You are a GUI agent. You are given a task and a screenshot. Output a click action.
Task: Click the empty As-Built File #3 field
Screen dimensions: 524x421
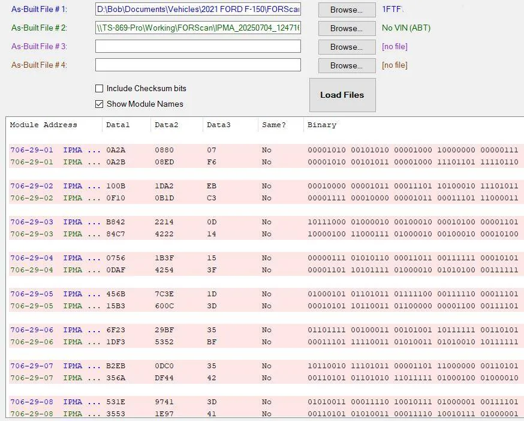pyautogui.click(x=198, y=47)
